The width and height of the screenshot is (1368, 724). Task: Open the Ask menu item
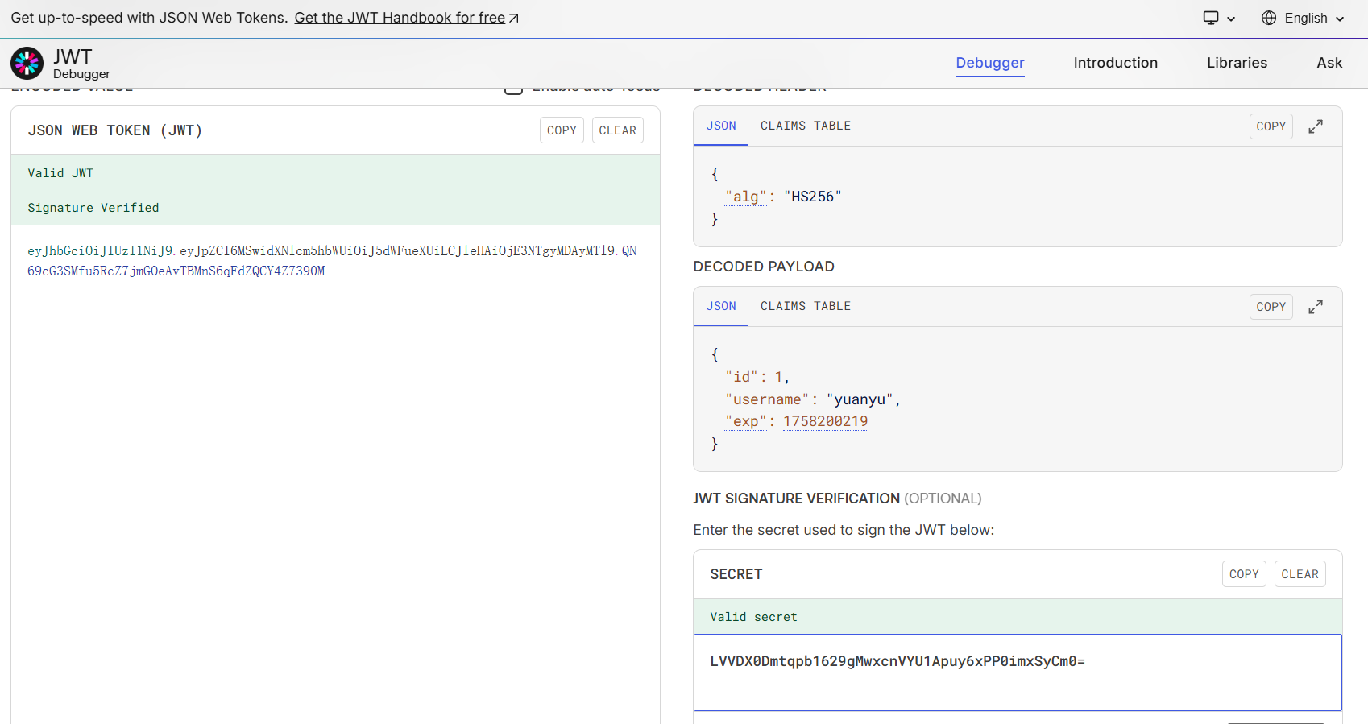coord(1329,63)
